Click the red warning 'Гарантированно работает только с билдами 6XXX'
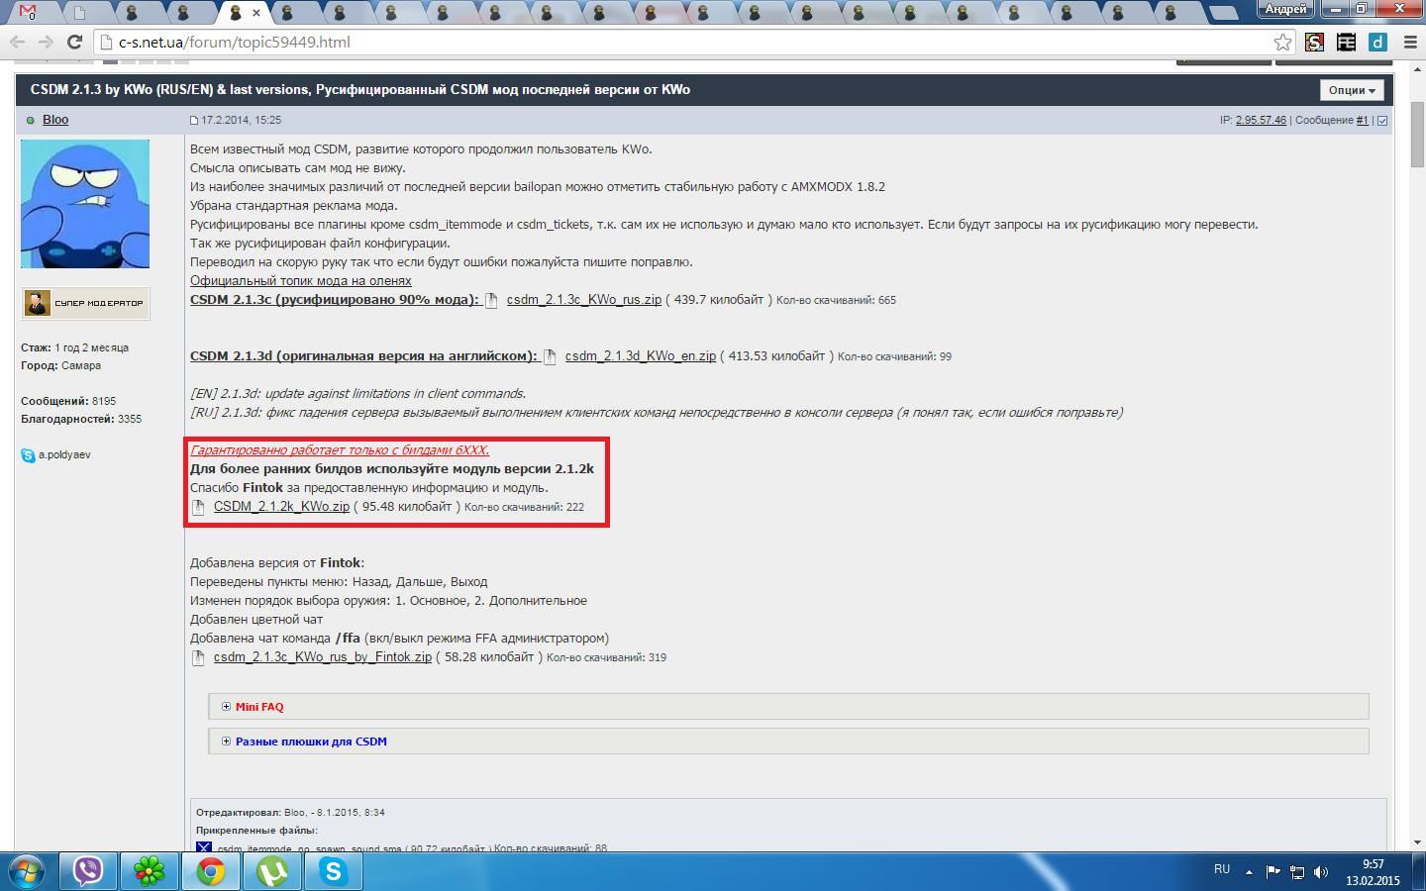The image size is (1426, 891). [340, 450]
